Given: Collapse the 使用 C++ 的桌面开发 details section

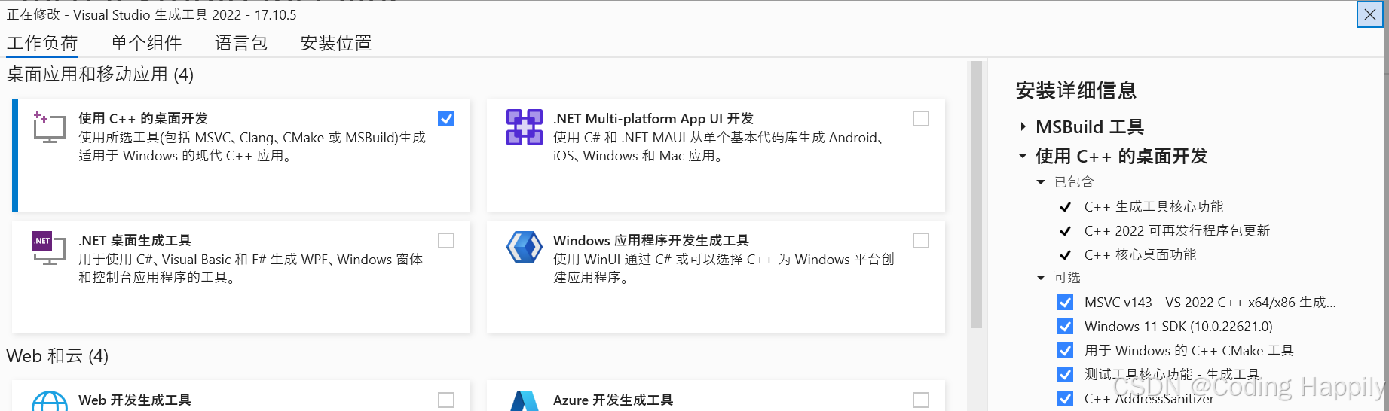Looking at the screenshot, I should 1023,157.
